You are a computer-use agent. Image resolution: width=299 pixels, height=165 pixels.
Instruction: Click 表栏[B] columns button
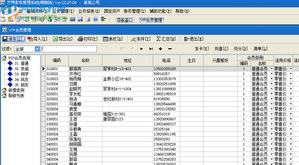click(x=113, y=39)
